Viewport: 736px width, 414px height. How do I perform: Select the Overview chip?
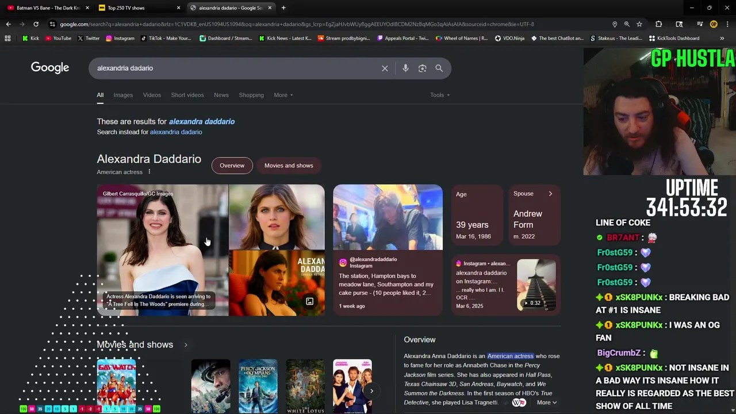232,166
